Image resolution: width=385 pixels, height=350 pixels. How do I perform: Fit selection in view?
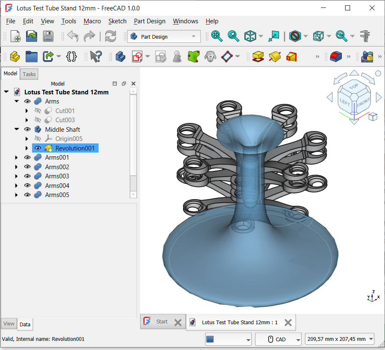point(233,36)
